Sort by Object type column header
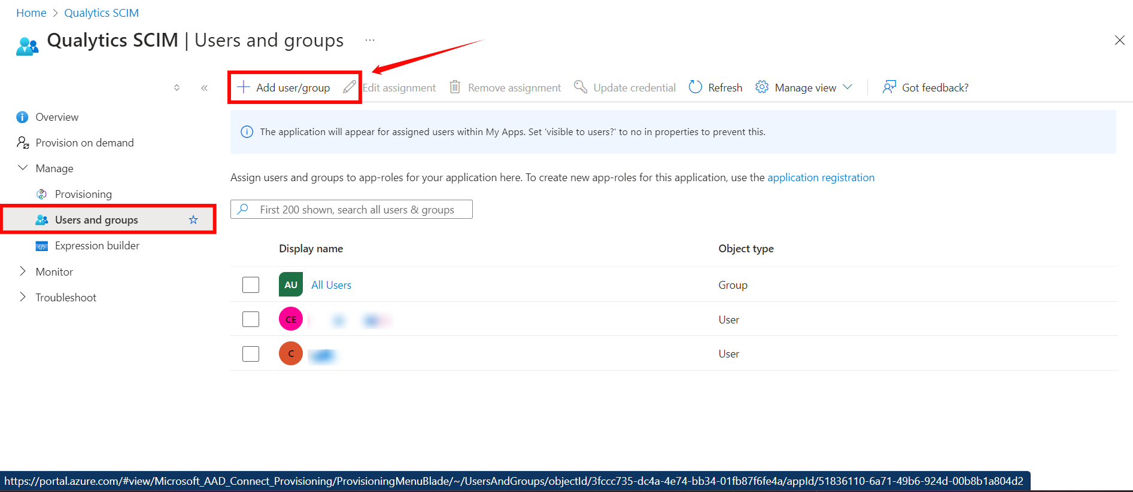Viewport: 1133px width, 492px height. [746, 249]
